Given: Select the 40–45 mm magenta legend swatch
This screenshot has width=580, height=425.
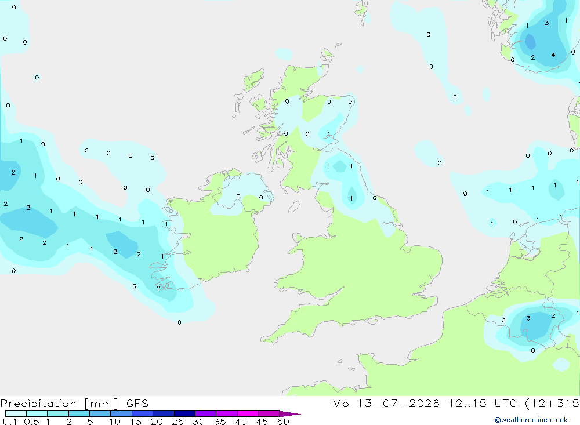Looking at the screenshot, I should coord(248,413).
